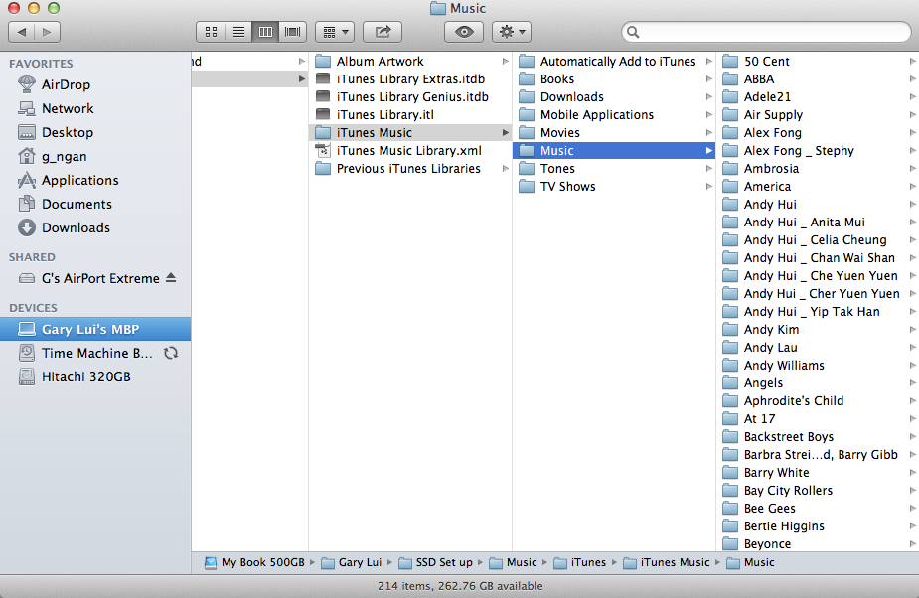This screenshot has height=598, width=919.
Task: Click iTunes in the path bar
Action: point(580,563)
